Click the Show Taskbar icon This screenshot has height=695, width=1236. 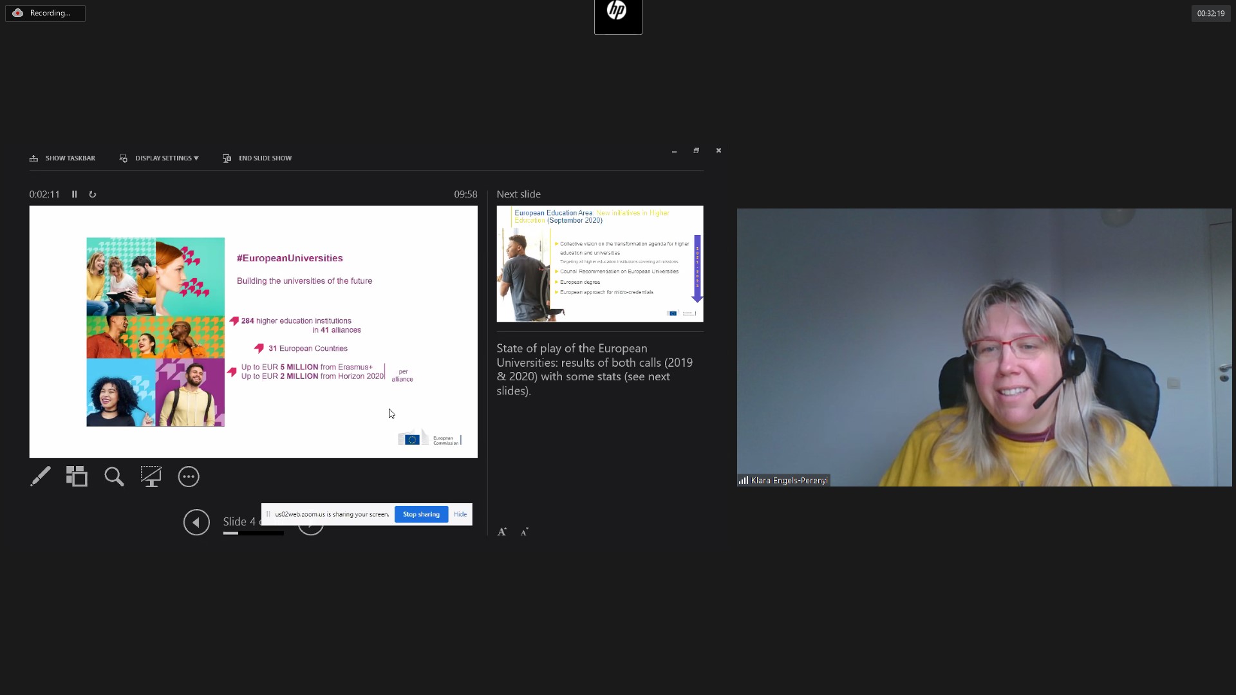[x=34, y=158]
